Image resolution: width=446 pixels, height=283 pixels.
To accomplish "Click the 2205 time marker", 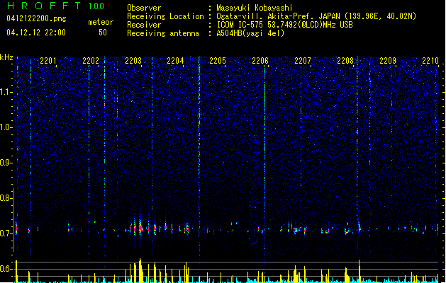I will [218, 61].
